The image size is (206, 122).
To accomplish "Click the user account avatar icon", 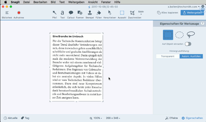I will click(203, 6).
